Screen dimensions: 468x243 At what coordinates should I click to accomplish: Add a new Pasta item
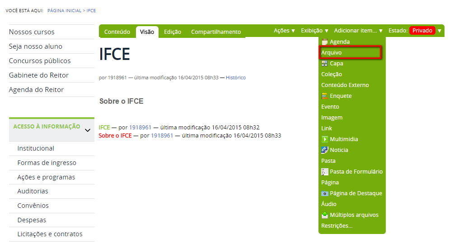pos(328,161)
